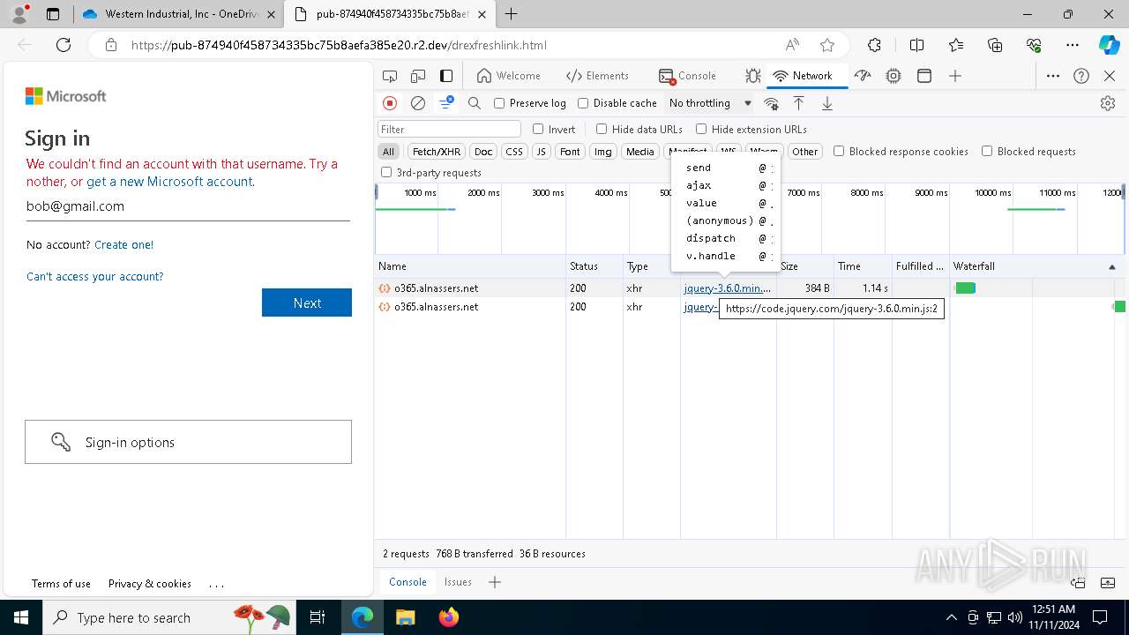
Task: Select the Inspect element tool icon
Action: pyautogui.click(x=390, y=76)
